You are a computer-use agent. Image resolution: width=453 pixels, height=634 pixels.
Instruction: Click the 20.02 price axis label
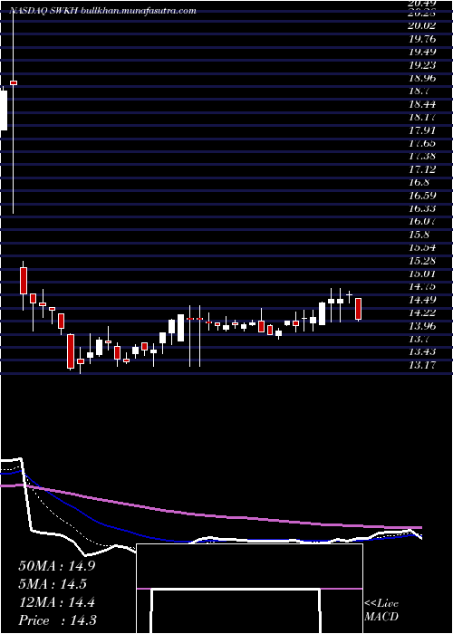(423, 26)
